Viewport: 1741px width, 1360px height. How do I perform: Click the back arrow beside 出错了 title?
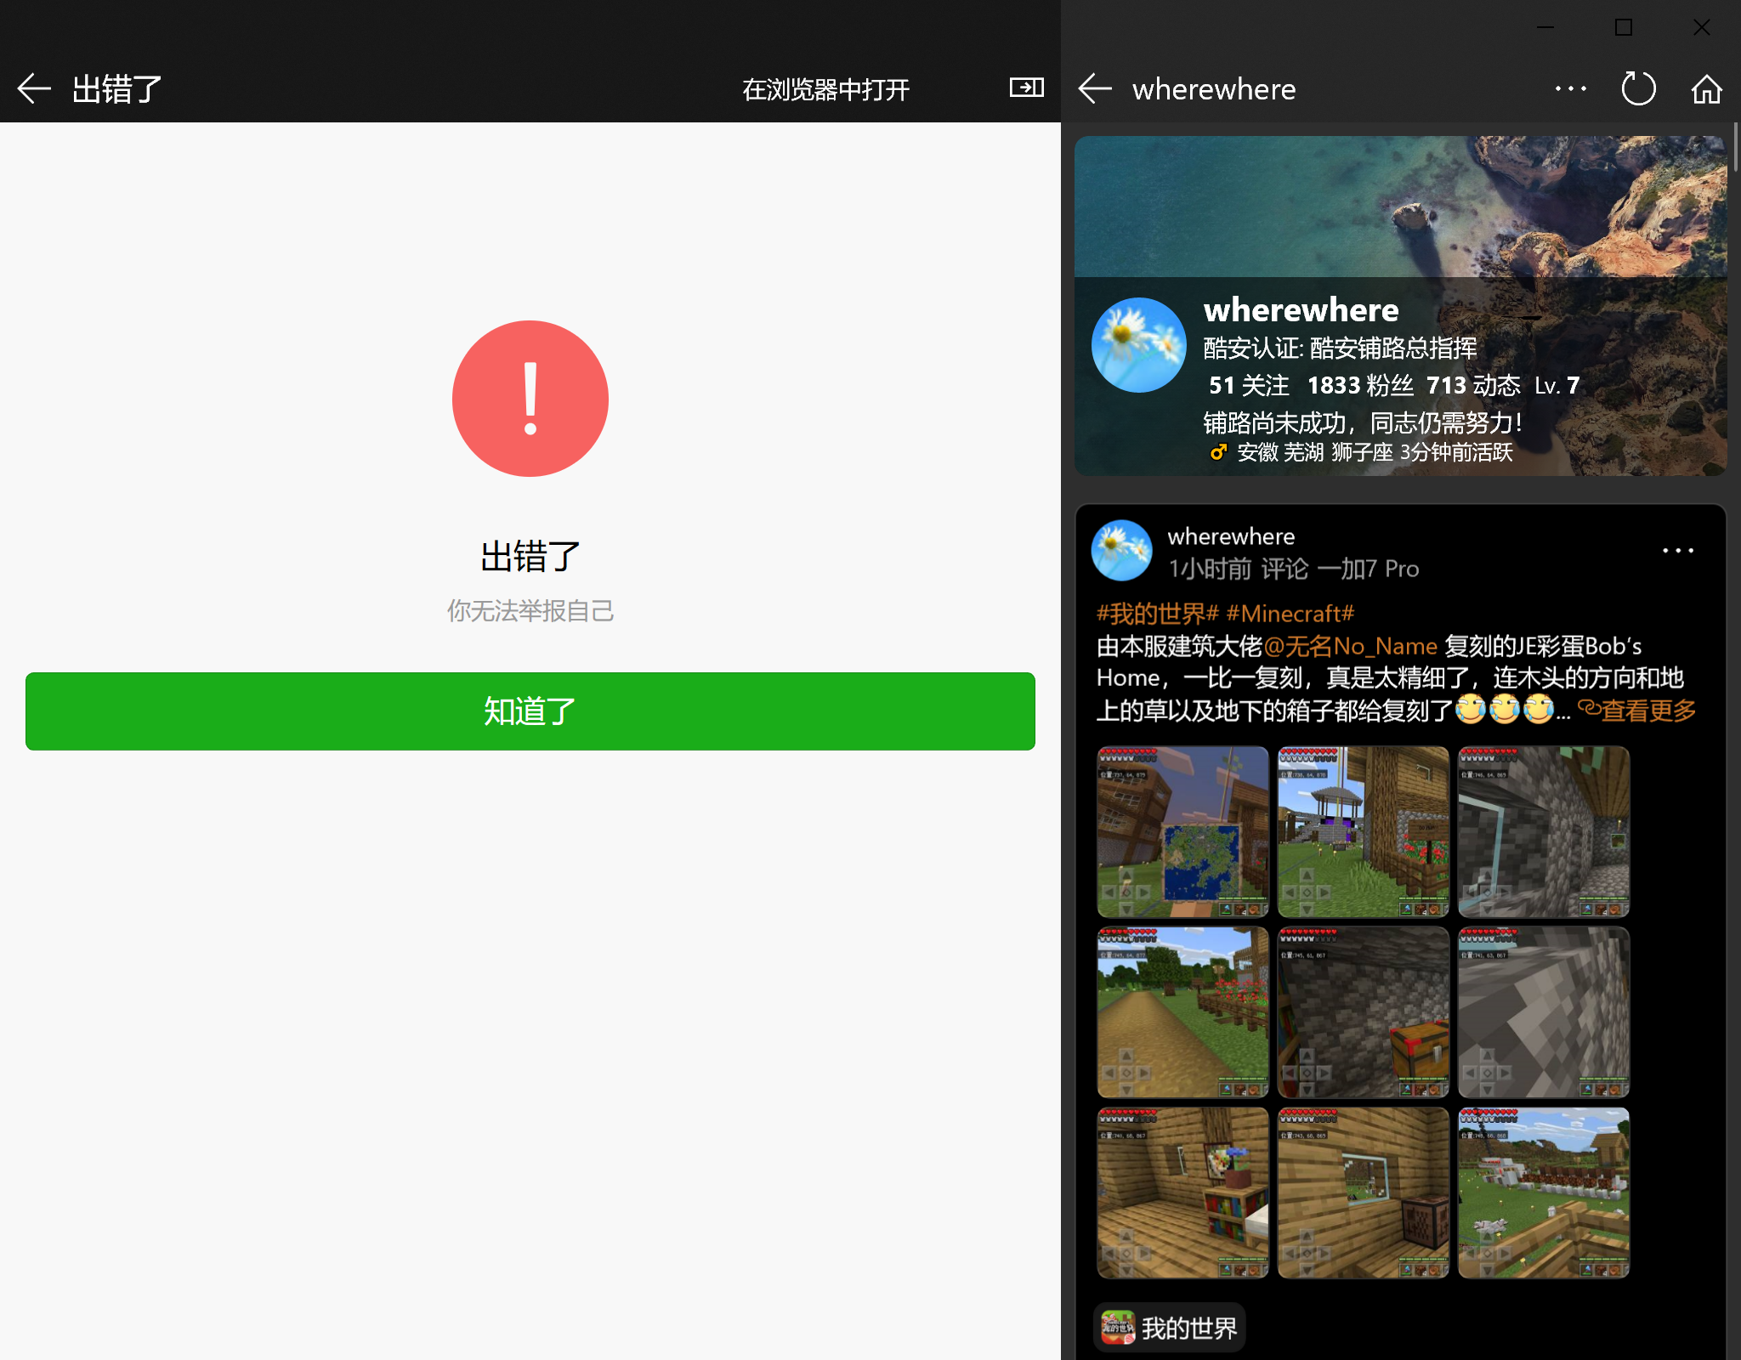point(34,88)
